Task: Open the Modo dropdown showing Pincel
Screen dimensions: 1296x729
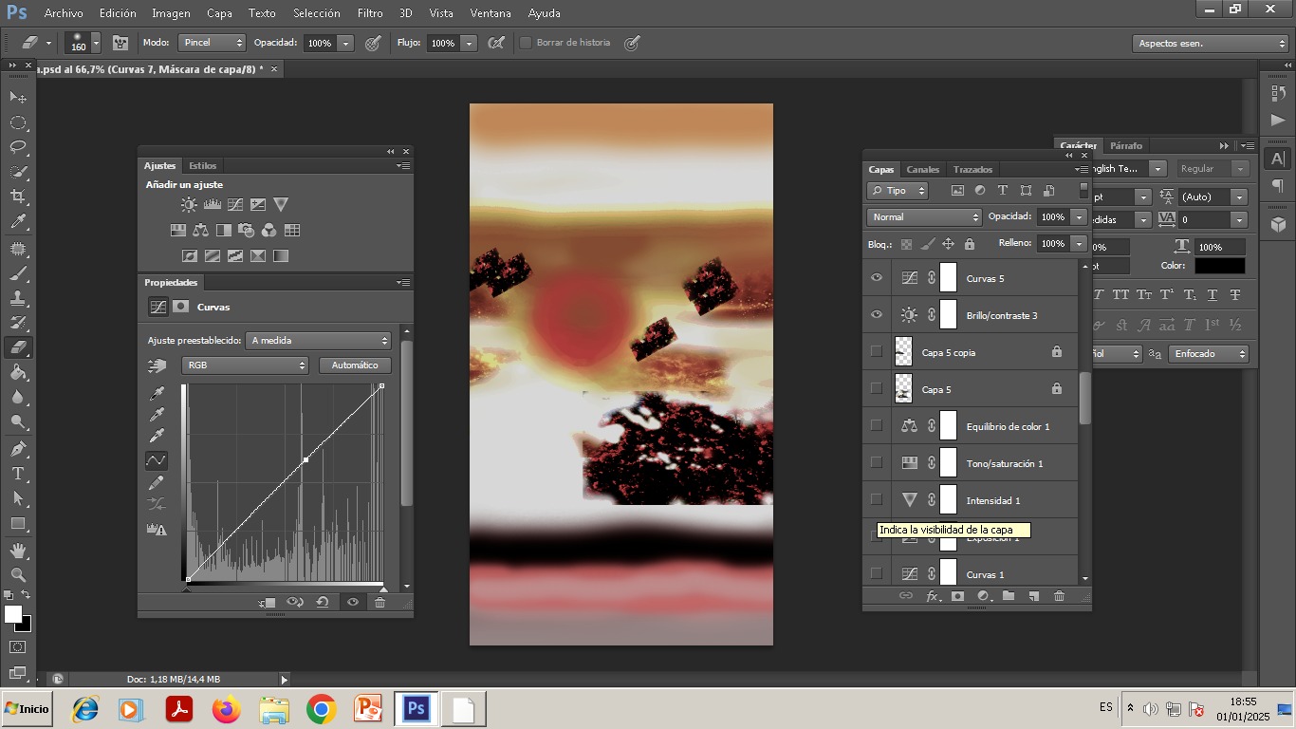Action: (213, 43)
